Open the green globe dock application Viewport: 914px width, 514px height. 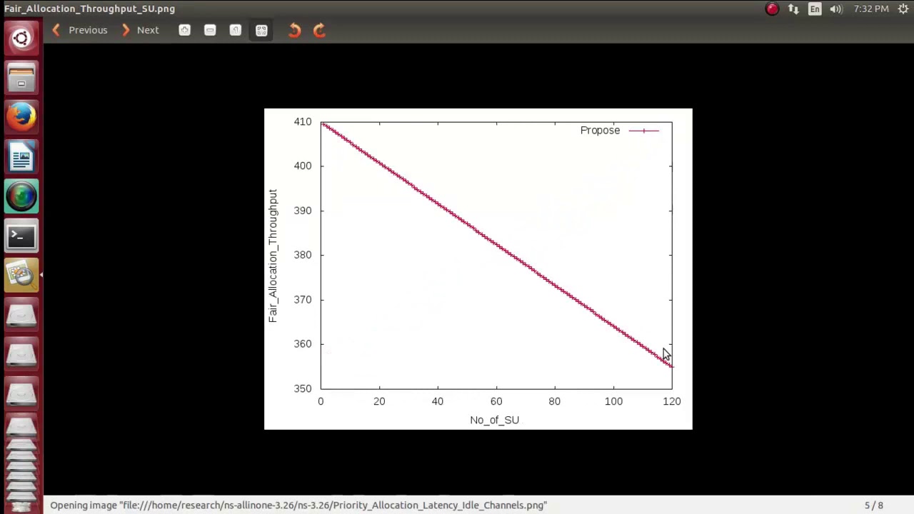coord(21,196)
